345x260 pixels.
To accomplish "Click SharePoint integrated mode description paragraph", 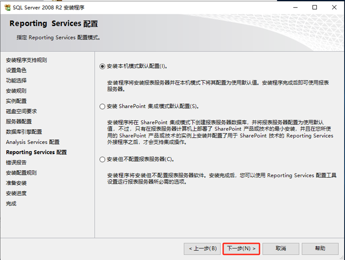I will [x=220, y=132].
